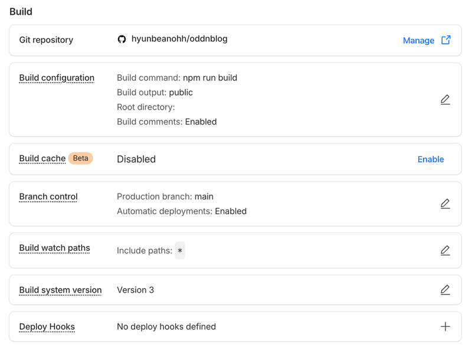
Task: Open the Build cache help label
Action: coord(42,158)
